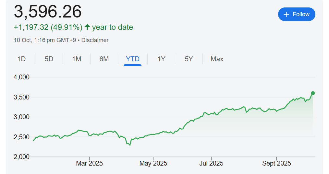Click the current price 3,596.26
329x174 pixels.
click(48, 12)
